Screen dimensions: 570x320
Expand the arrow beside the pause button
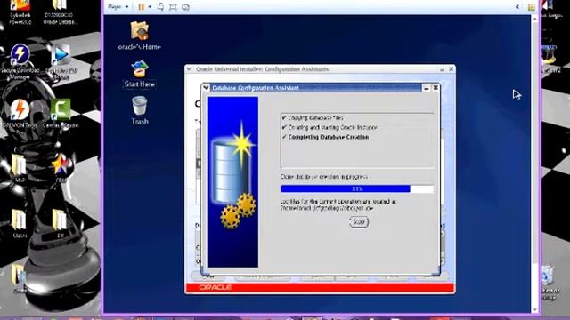coord(150,7)
